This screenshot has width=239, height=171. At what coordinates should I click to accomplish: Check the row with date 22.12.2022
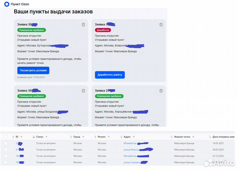[x=6, y=156]
